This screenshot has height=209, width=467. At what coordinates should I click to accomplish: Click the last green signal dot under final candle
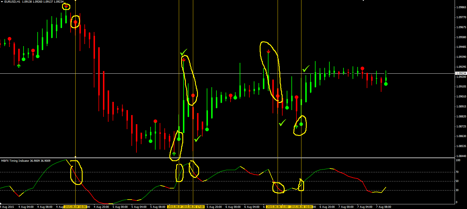(386, 84)
